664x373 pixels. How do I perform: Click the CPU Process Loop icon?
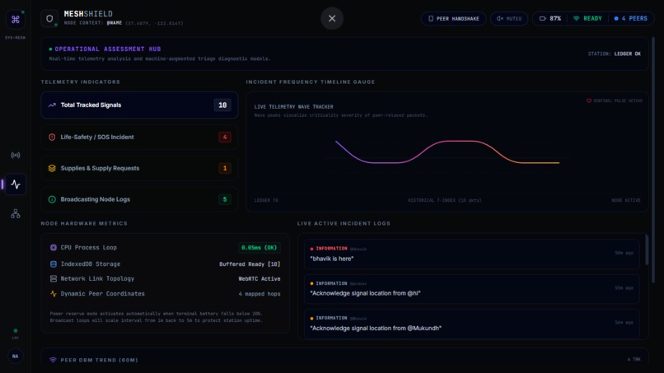pyautogui.click(x=54, y=247)
